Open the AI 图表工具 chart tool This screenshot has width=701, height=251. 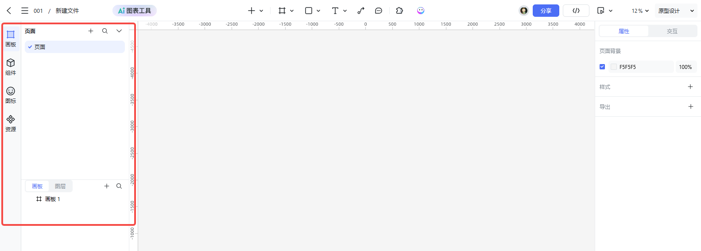[x=135, y=11]
